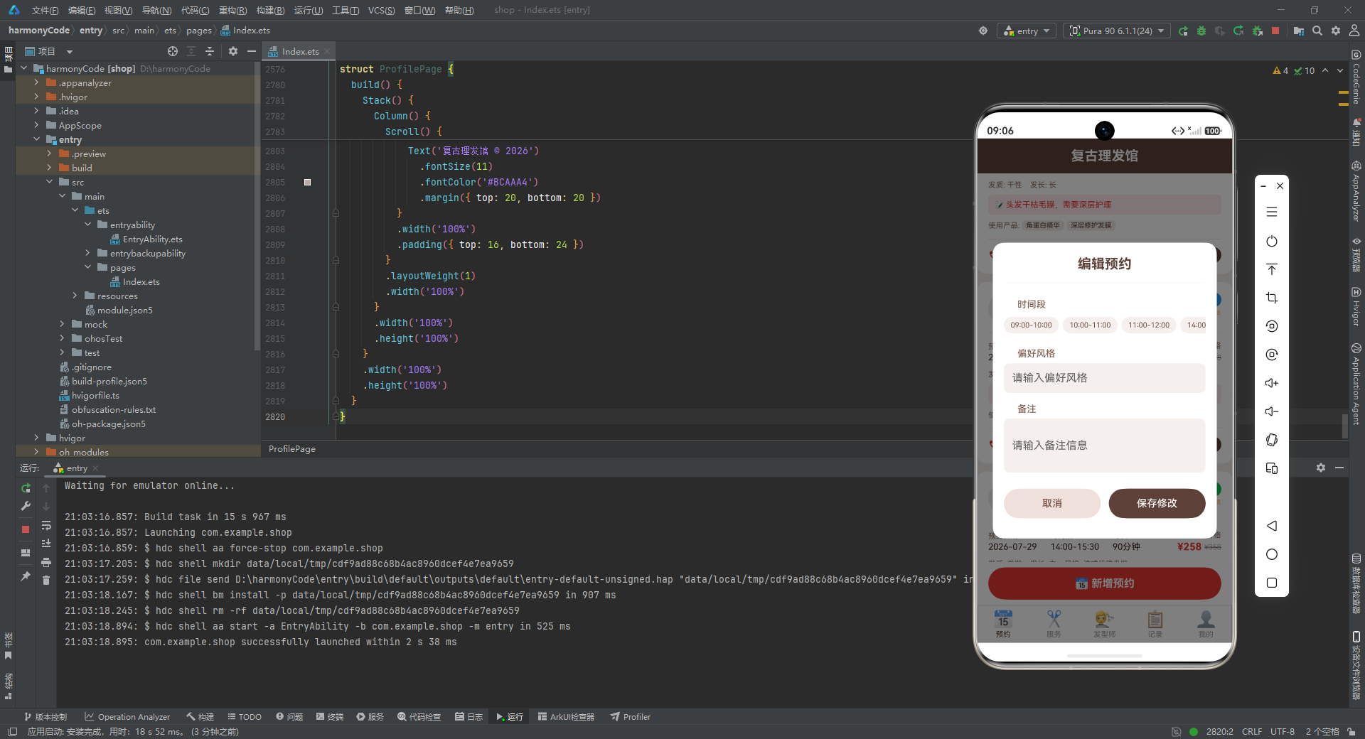Select EntryAbility.ets in project tree
The width and height of the screenshot is (1365, 739).
pyautogui.click(x=146, y=239)
